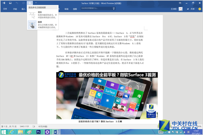Launch Internet Explorer from taskbar
Viewport: 203px width, 135px height.
pyautogui.click(x=12, y=132)
